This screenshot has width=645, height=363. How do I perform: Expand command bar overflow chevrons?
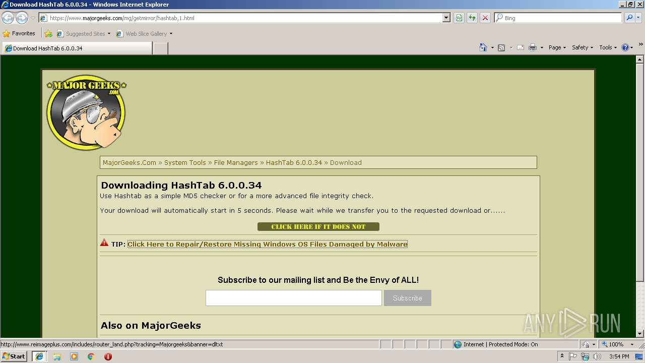tap(641, 45)
